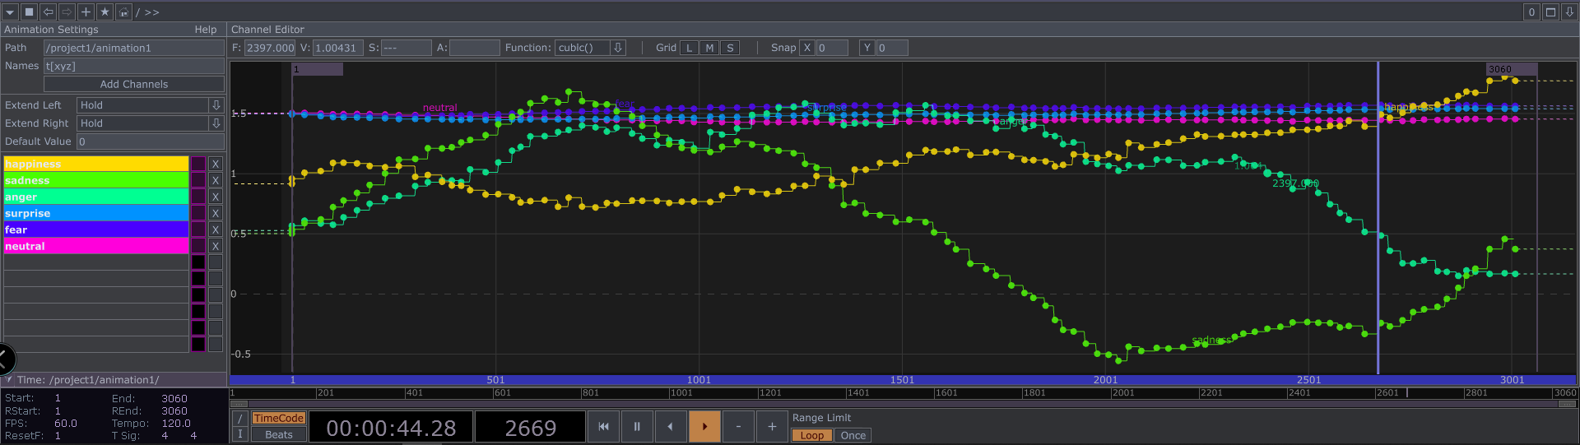This screenshot has height=445, width=1580.
Task: Click the slash path toggle beside TimeCode
Action: (240, 419)
